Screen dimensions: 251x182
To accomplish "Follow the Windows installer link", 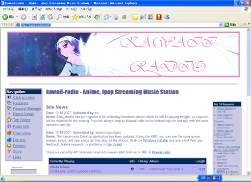I will point(155,140).
